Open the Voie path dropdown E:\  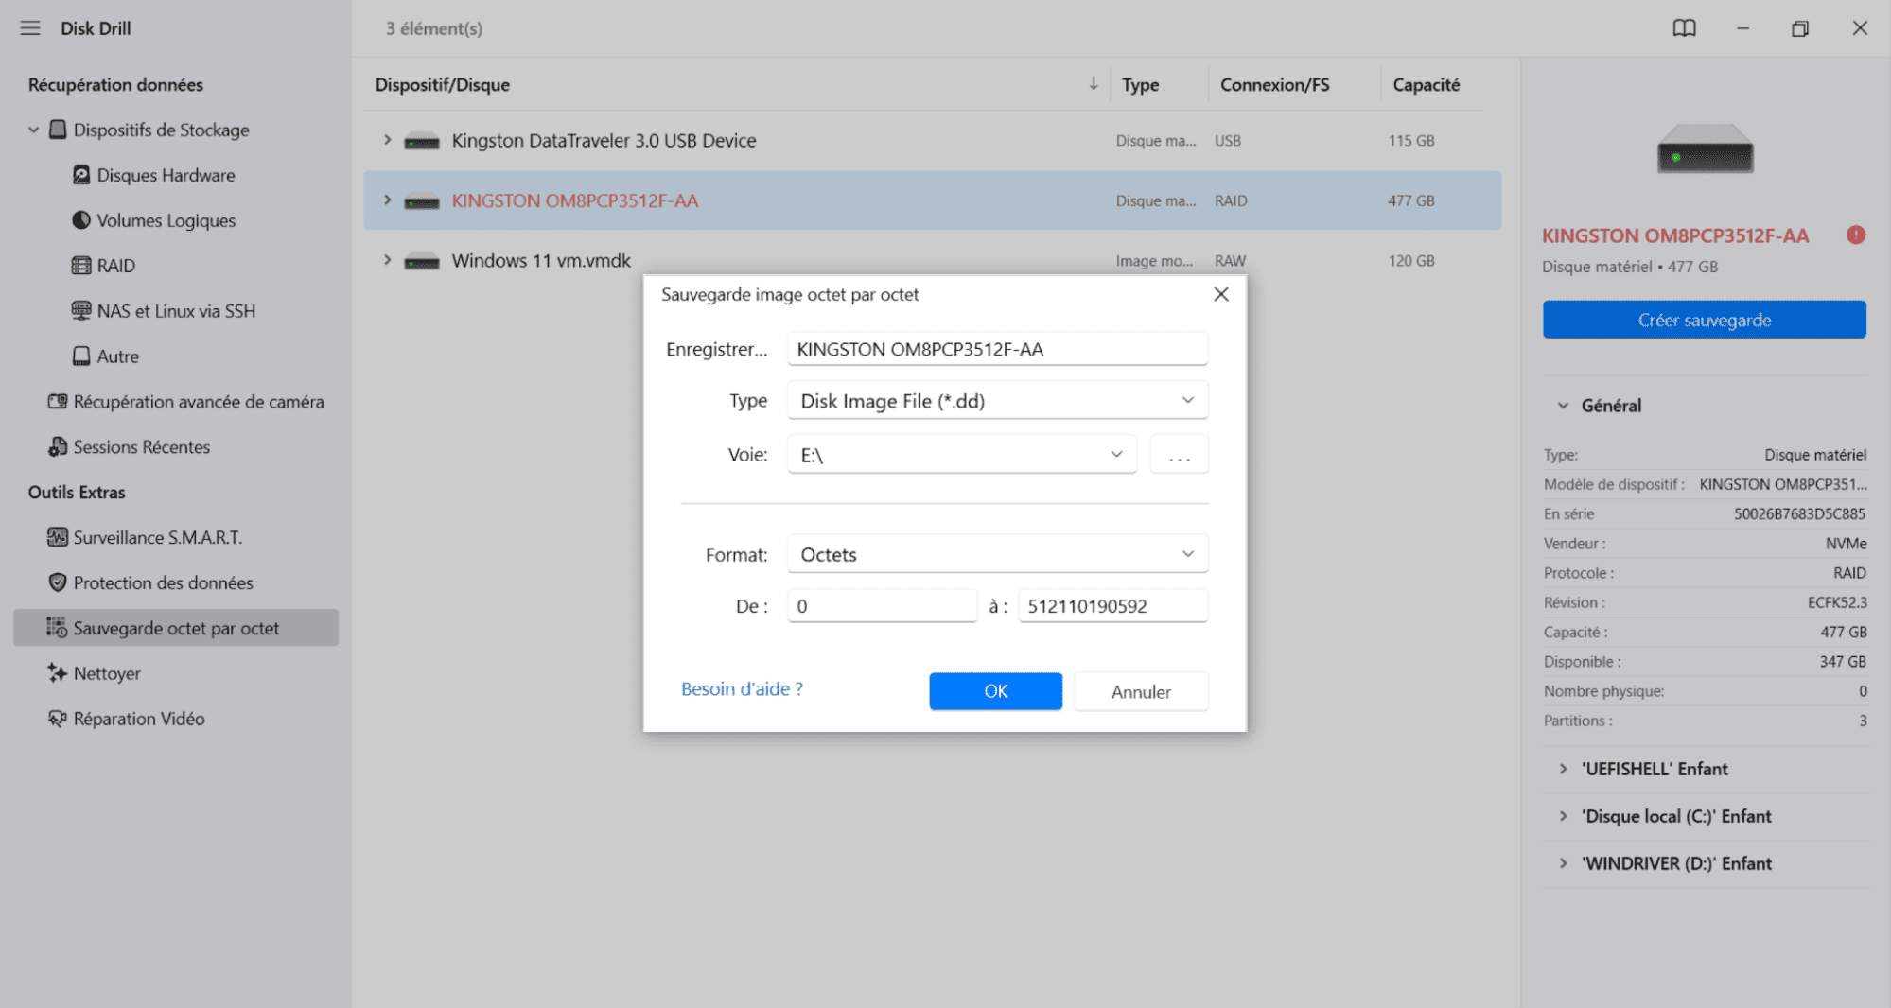(961, 455)
